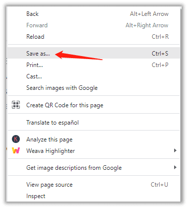188x209 pixels.
Task: Select Create QR Code for this page
Action: 94,105
